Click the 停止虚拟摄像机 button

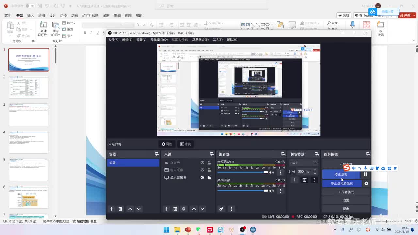342,183
